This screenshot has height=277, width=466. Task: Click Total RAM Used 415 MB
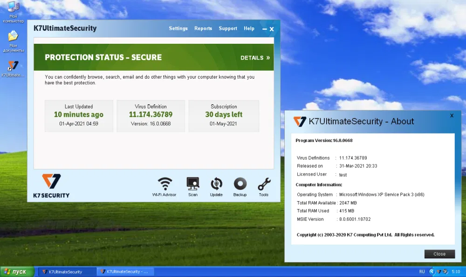pyautogui.click(x=325, y=211)
